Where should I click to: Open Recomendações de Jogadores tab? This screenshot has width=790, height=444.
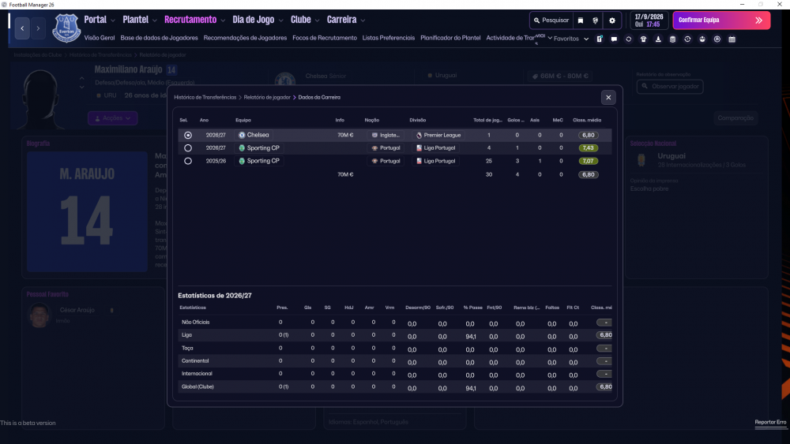245,38
